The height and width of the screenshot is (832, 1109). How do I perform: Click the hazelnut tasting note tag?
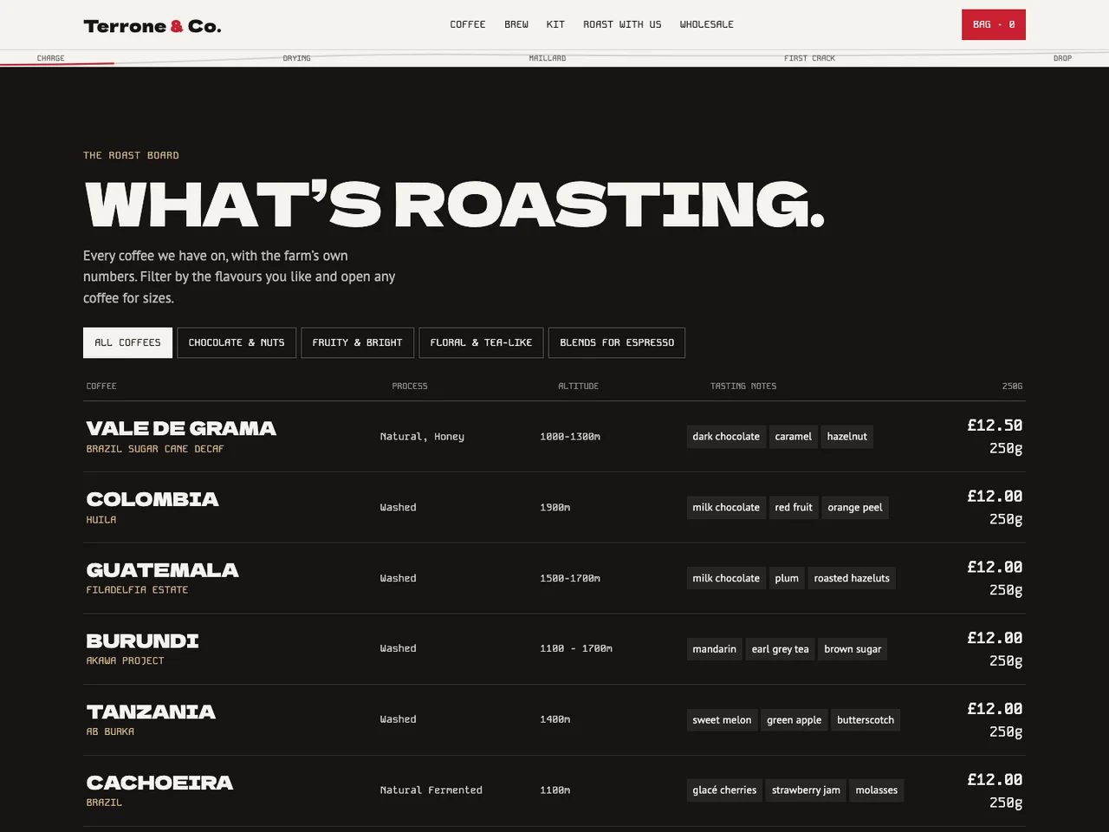pyautogui.click(x=846, y=437)
